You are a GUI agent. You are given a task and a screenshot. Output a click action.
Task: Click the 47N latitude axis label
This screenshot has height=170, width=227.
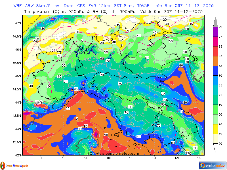[x=18, y=23]
